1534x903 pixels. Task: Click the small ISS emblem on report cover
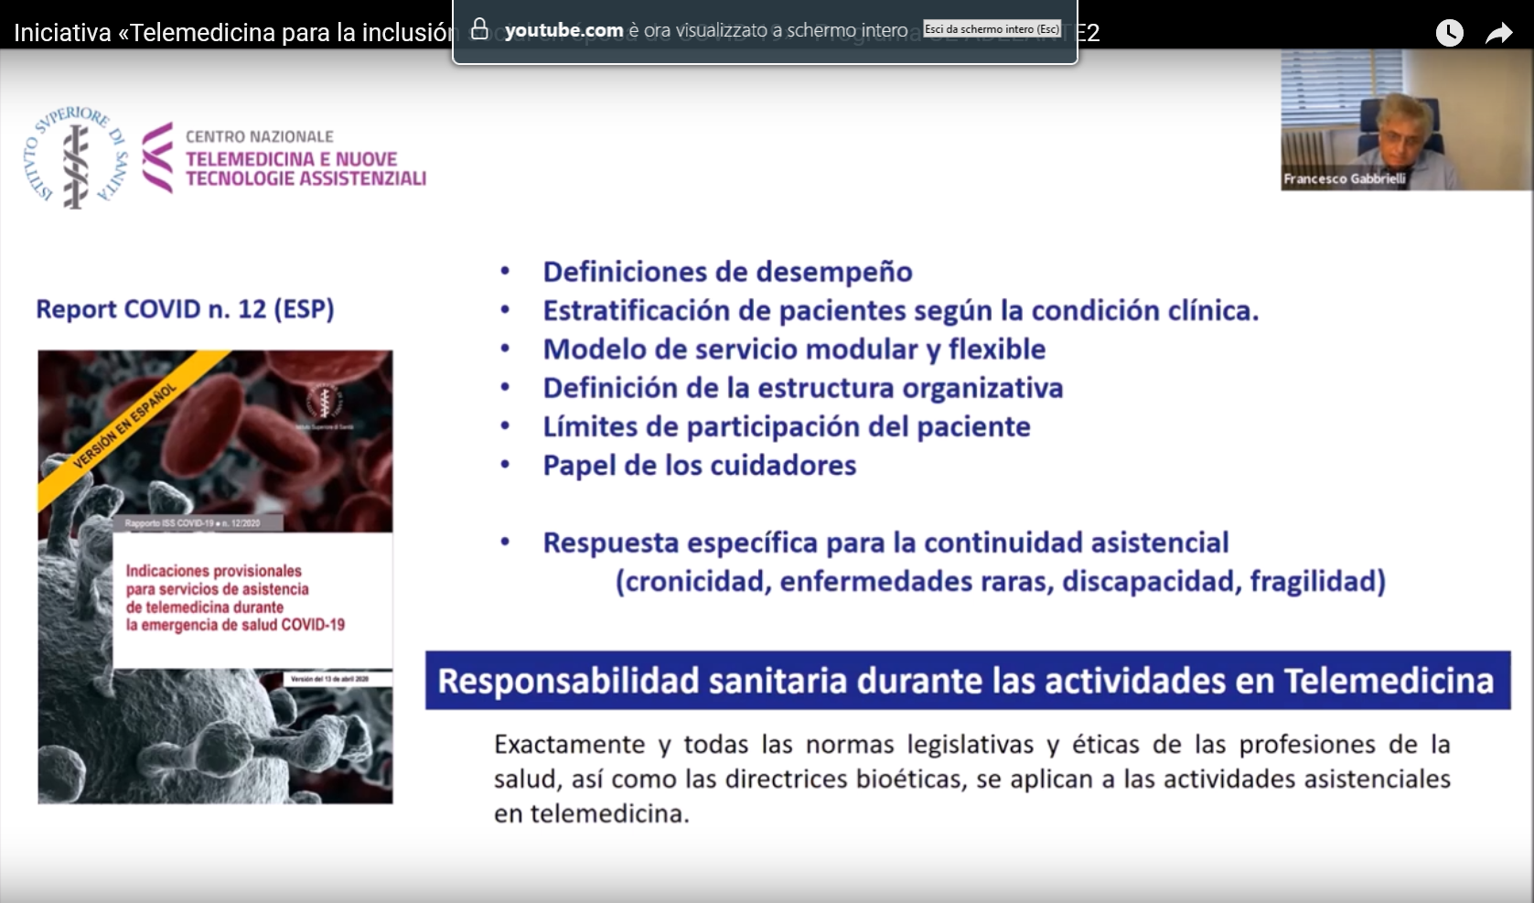(x=324, y=401)
